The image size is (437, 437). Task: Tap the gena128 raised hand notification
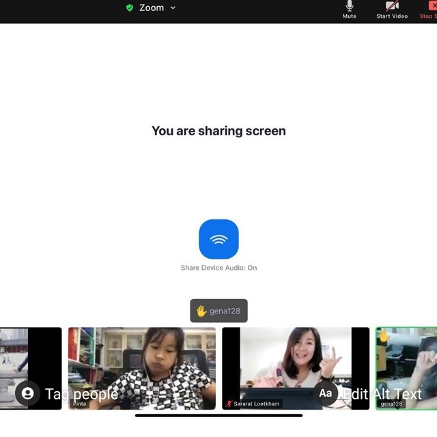[x=218, y=311]
